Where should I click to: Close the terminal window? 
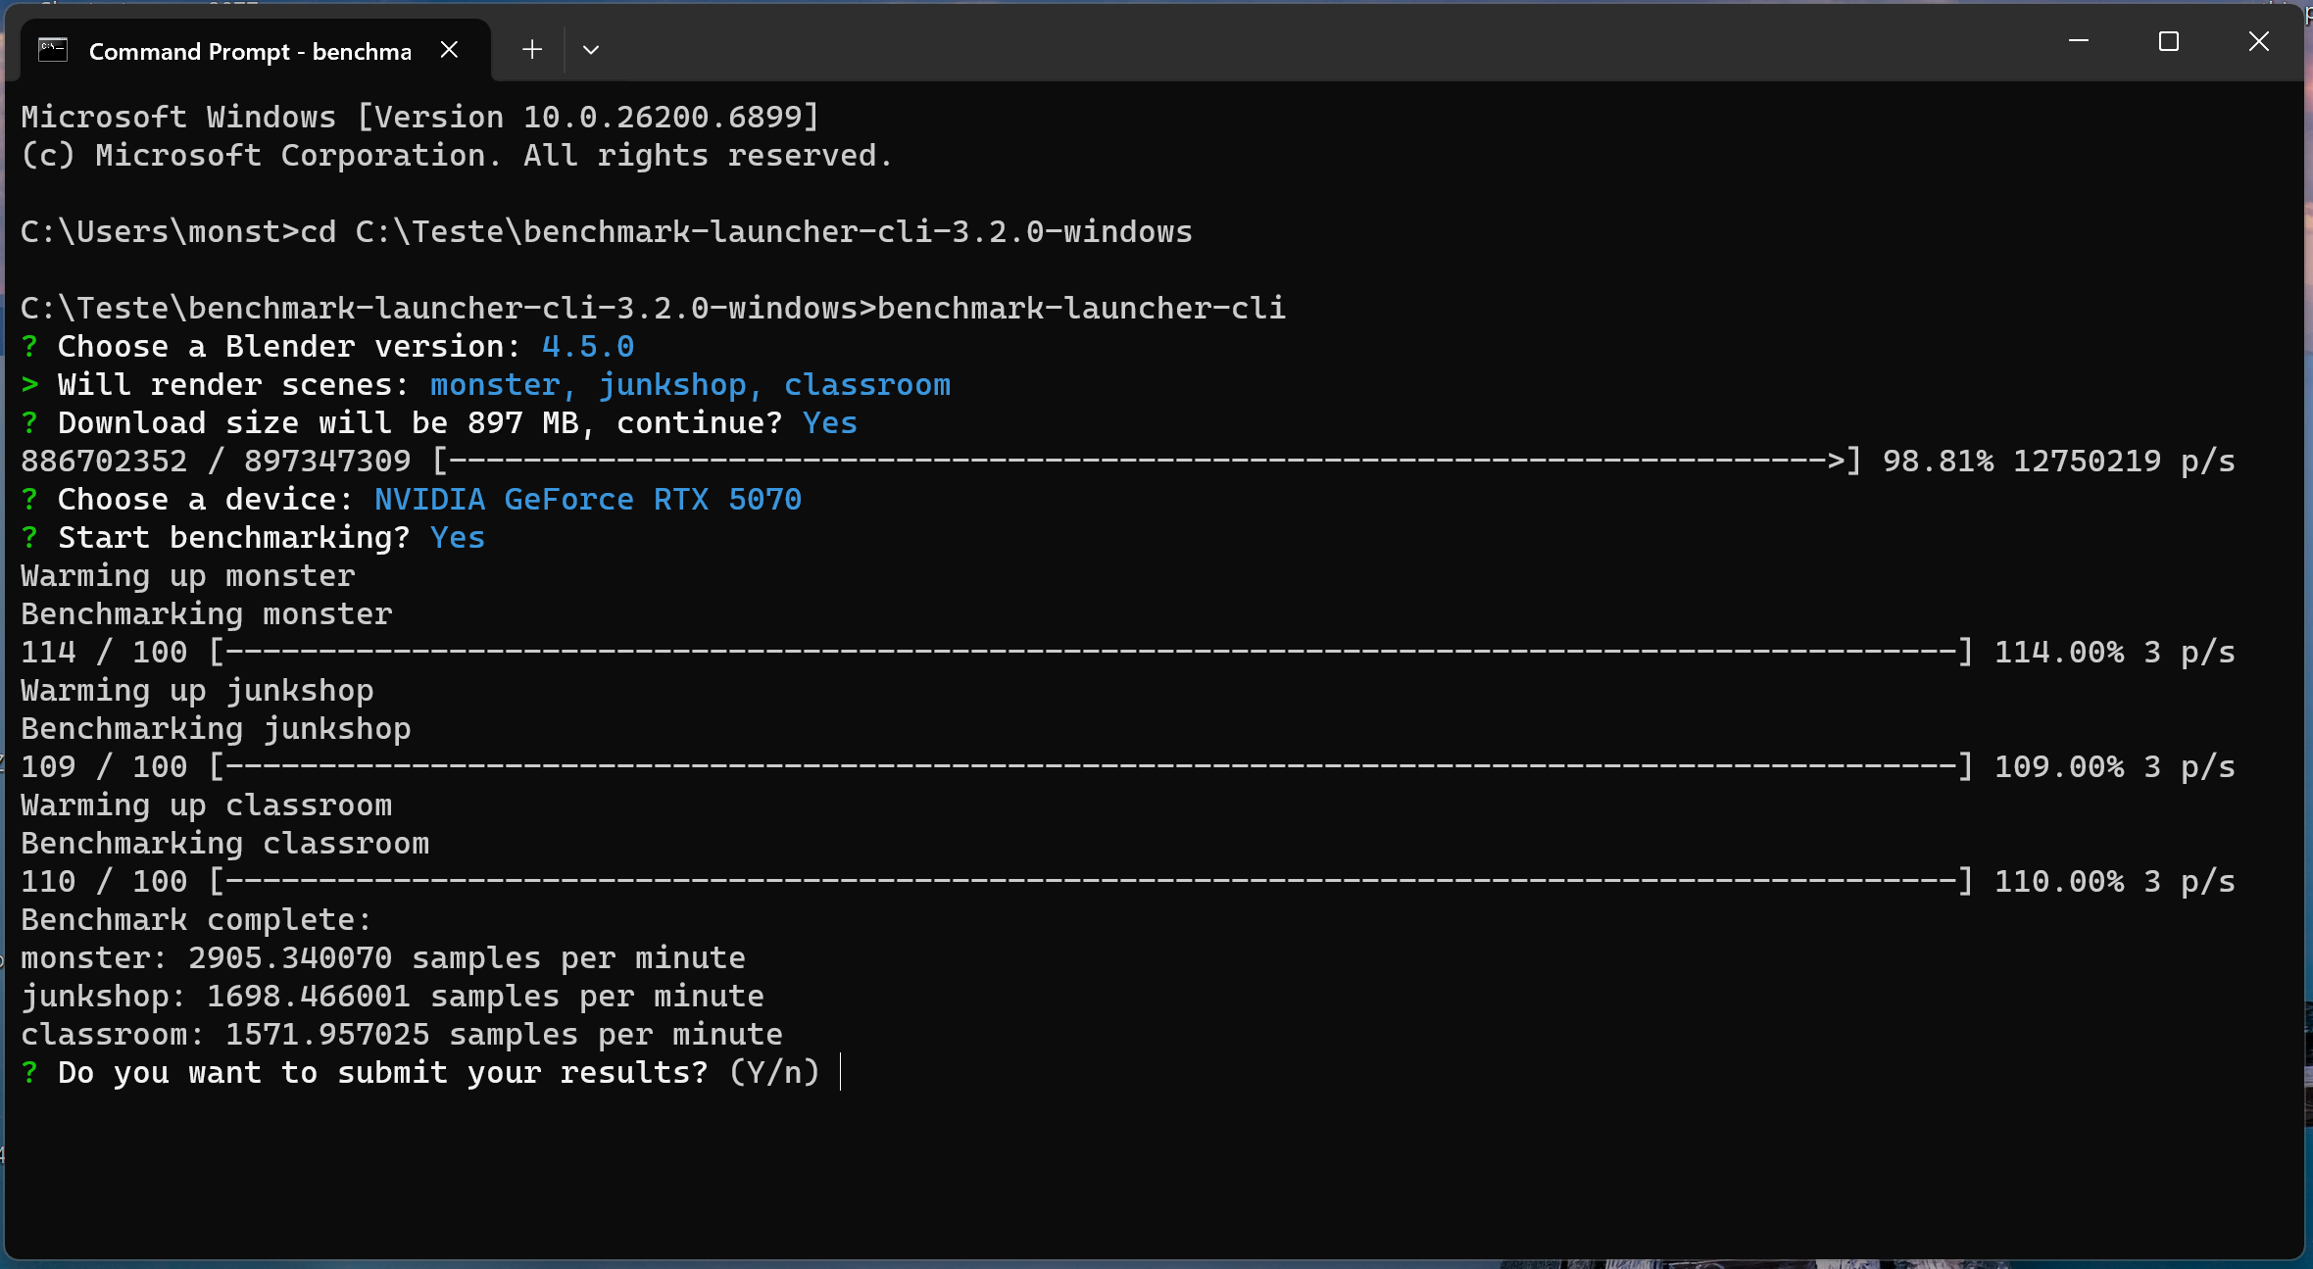[2258, 42]
